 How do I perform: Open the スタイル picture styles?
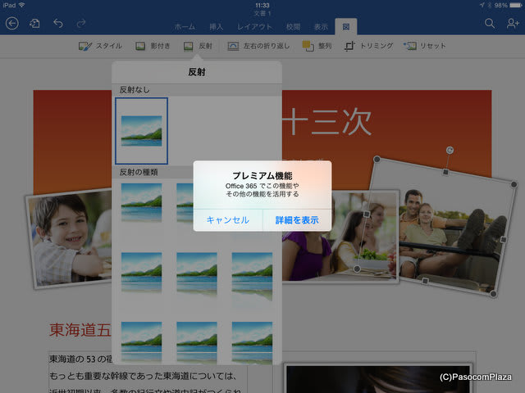(100, 46)
